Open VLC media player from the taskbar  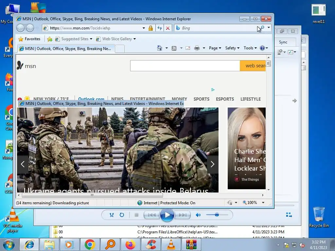point(171,244)
